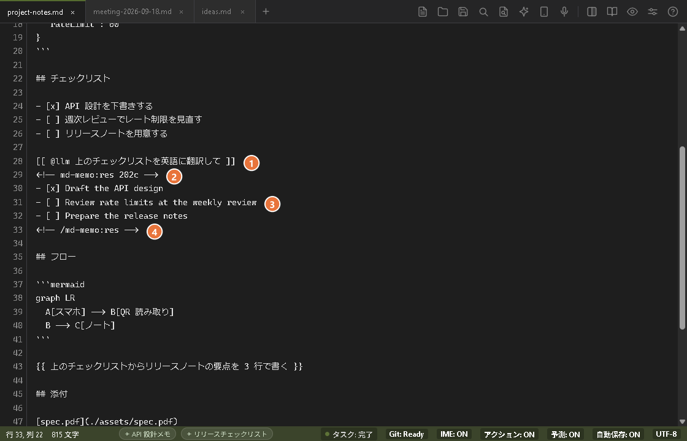
Task: Switch to meeting-2026-09-18.md tab
Action: 132,12
